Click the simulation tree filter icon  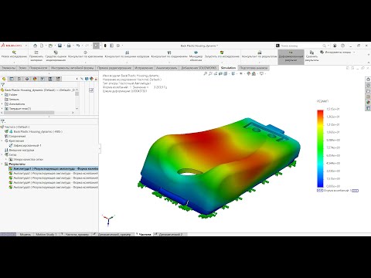3,121
